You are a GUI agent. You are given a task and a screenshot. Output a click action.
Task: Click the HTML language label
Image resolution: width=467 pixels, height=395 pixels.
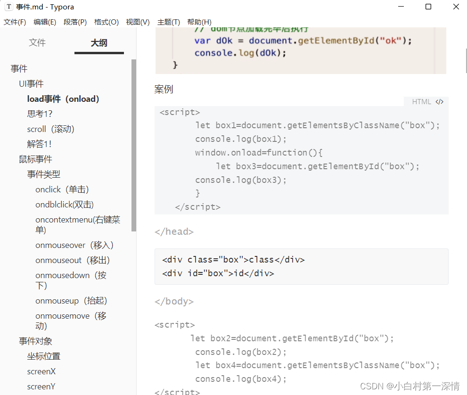click(421, 102)
